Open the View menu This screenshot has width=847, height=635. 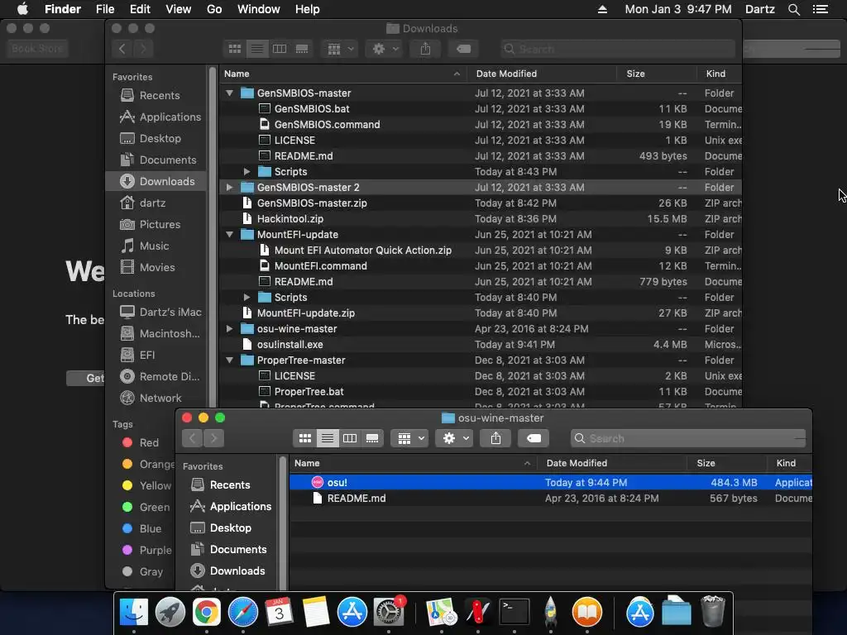coord(179,9)
